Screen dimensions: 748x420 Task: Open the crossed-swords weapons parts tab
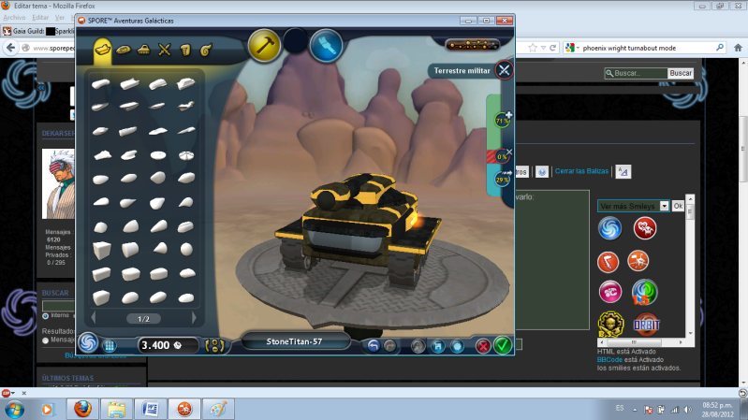pyautogui.click(x=165, y=49)
